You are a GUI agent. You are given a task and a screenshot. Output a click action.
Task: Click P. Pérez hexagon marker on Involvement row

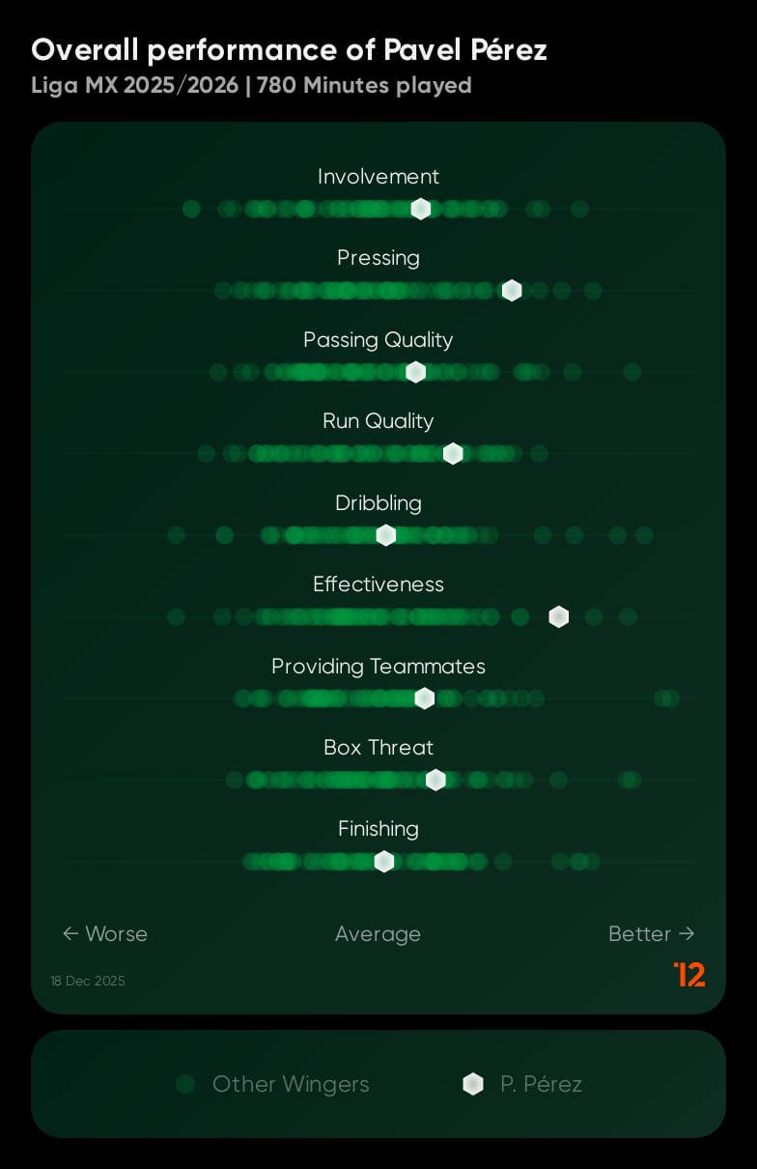(420, 209)
